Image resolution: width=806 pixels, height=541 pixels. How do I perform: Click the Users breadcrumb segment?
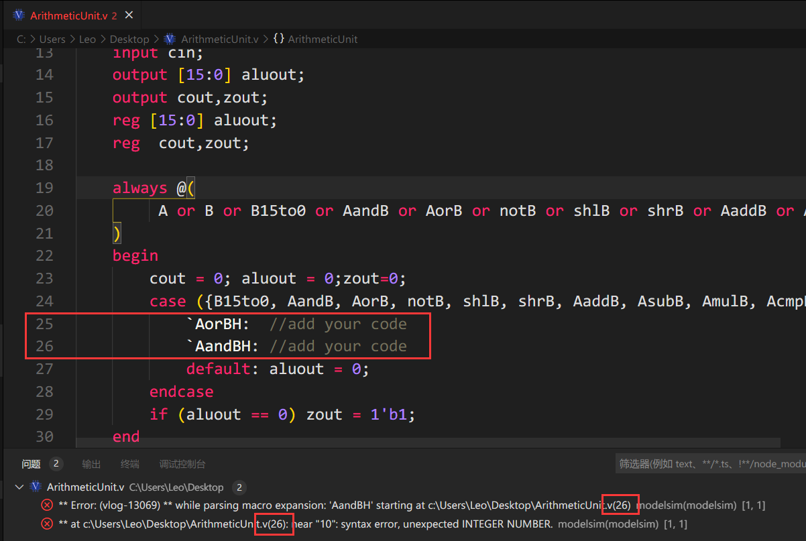52,39
